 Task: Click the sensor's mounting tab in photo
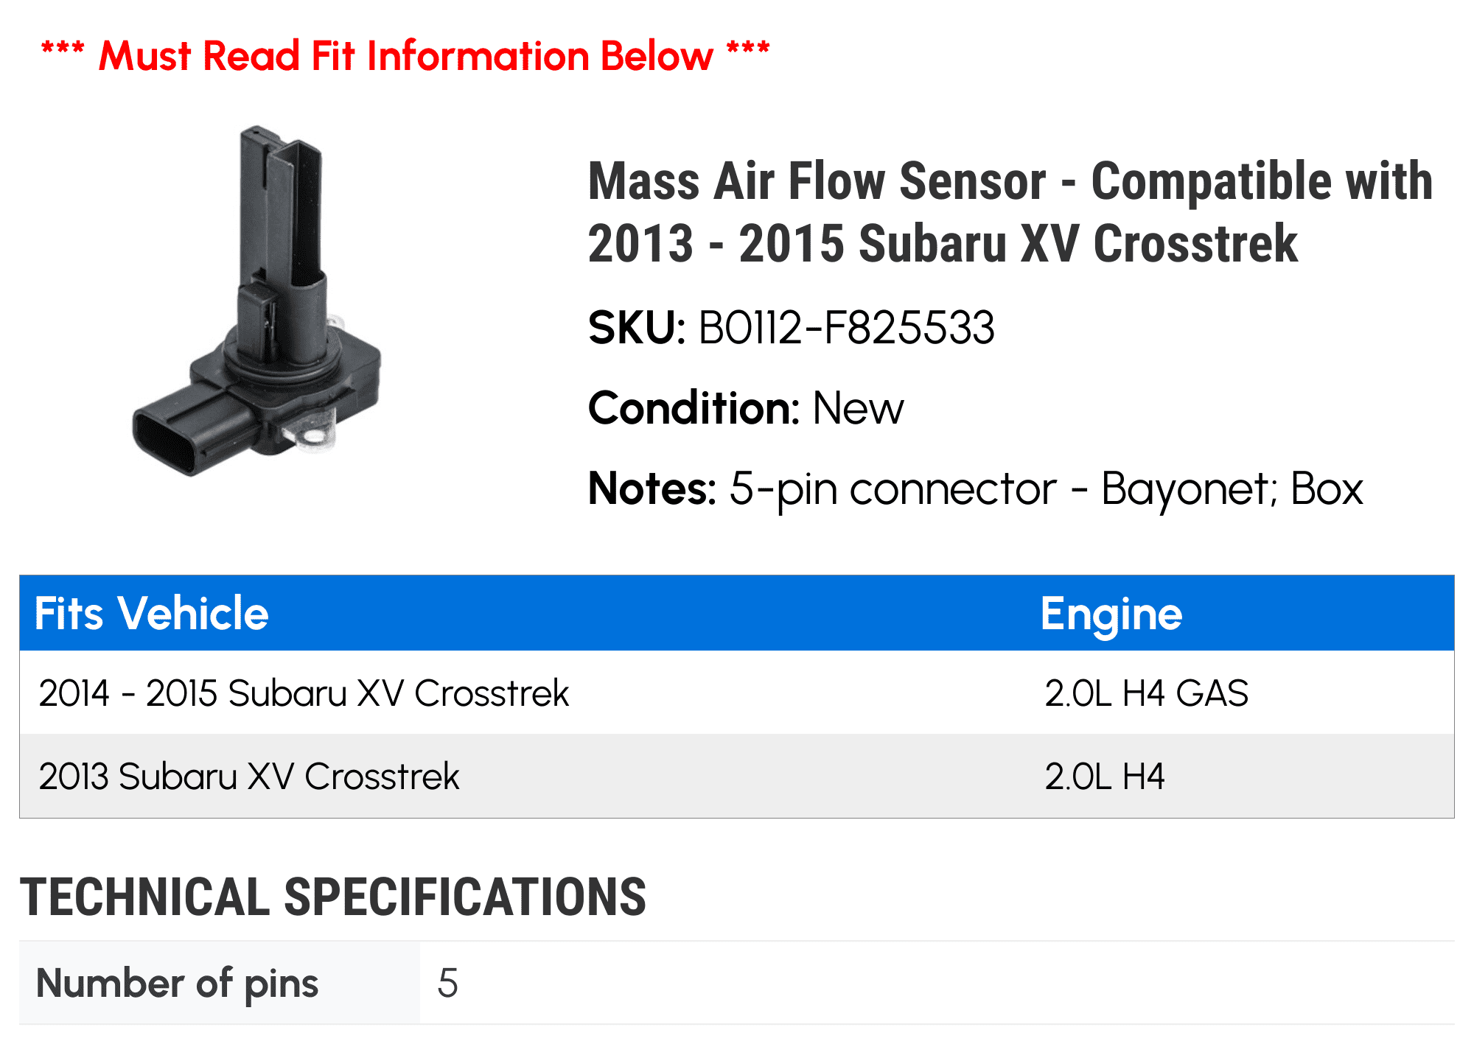tap(313, 435)
